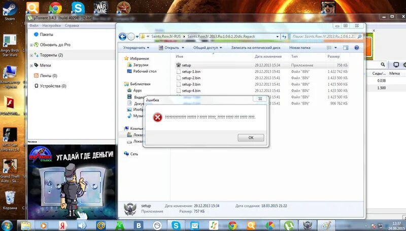The width and height of the screenshot is (406, 231).
Task: Click the uTorrent search magnifier icon
Action: (383, 64)
